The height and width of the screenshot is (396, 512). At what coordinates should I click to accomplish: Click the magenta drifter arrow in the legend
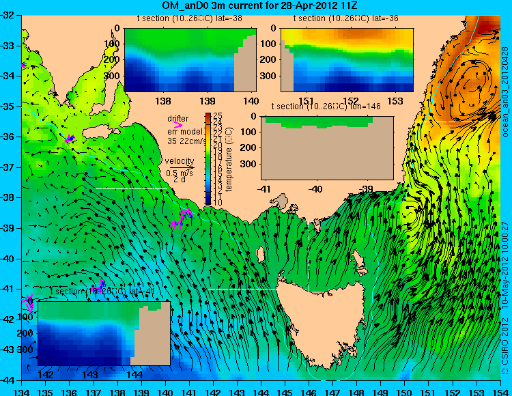178,125
